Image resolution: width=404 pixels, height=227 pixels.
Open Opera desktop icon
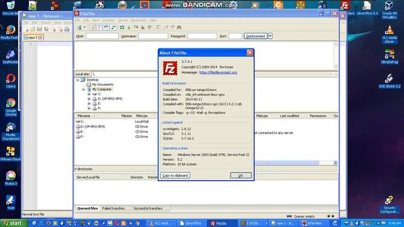click(11, 81)
